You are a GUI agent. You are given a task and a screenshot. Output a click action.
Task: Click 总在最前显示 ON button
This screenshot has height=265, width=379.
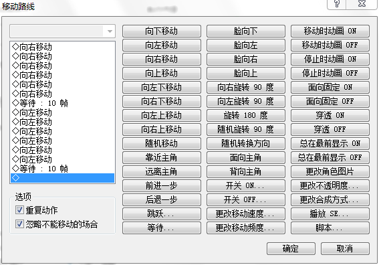pyautogui.click(x=330, y=143)
